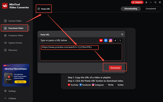Image resolution: width=163 pixels, height=102 pixels.
Task: Click the 'MiniTool MovieMaker' ad title
Action: pyautogui.click(x=16, y=69)
